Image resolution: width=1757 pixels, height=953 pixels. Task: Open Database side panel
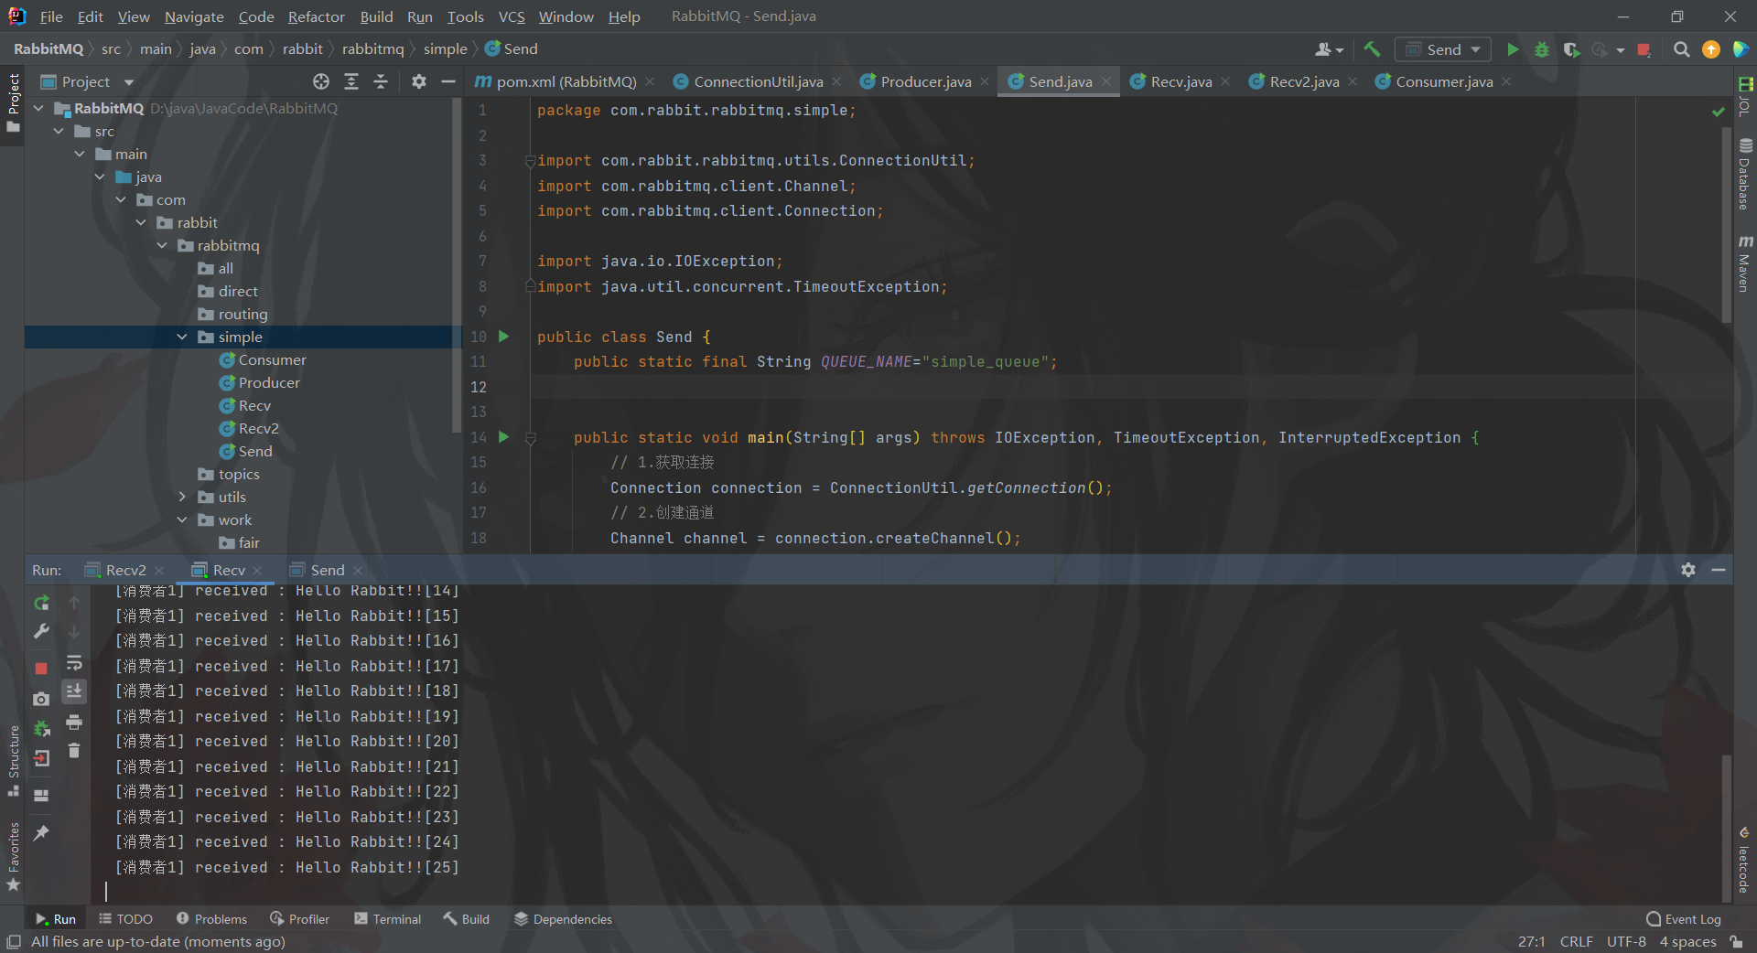[x=1745, y=174]
